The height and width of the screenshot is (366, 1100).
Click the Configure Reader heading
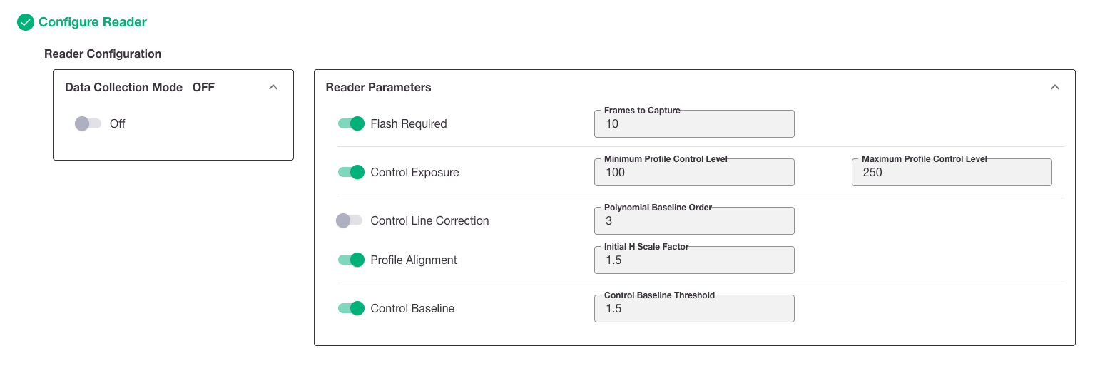tap(93, 22)
